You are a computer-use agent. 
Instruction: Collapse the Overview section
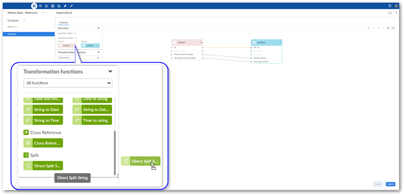click(99, 28)
